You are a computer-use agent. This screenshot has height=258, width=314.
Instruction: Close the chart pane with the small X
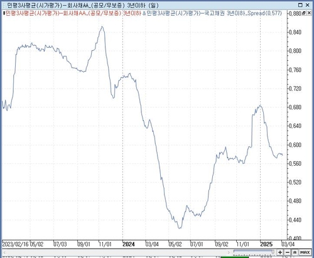tap(309, 13)
